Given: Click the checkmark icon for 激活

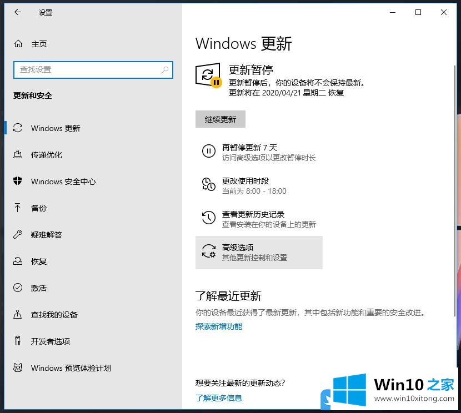Looking at the screenshot, I should (x=18, y=288).
